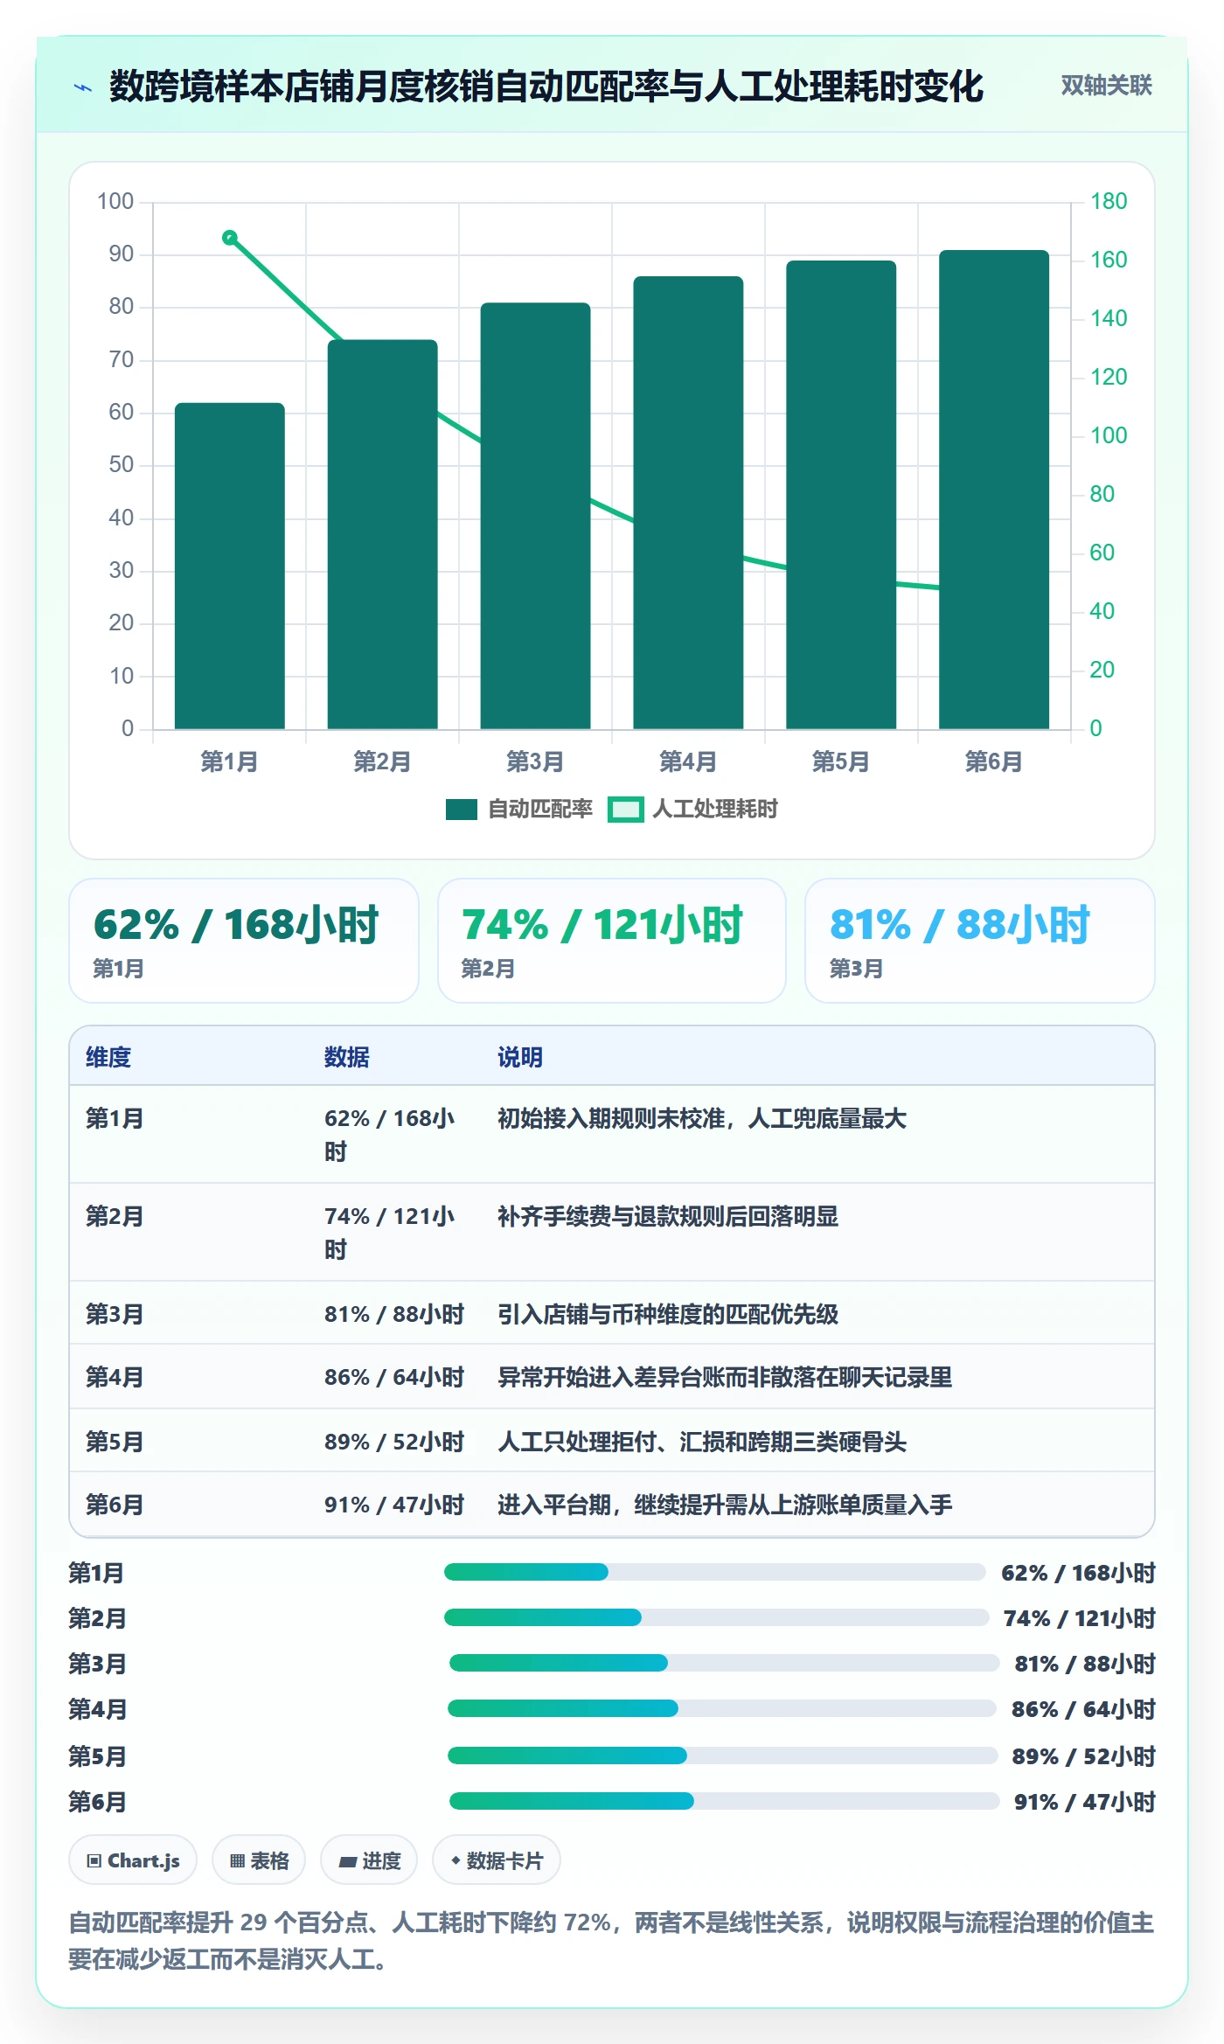The height and width of the screenshot is (2044, 1224).
Task: Click the 说明 column header
Action: 520,1057
